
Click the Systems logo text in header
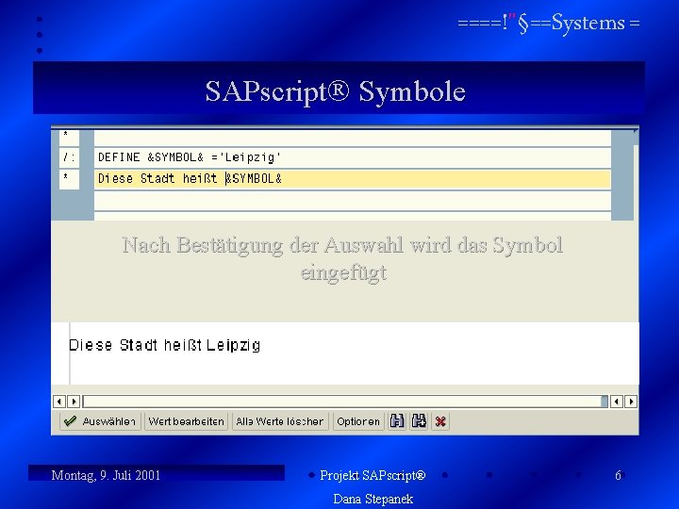tap(549, 23)
